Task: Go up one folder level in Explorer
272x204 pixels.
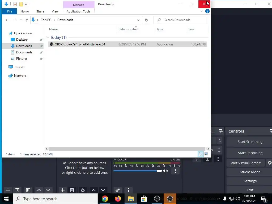Action: (x=27, y=20)
